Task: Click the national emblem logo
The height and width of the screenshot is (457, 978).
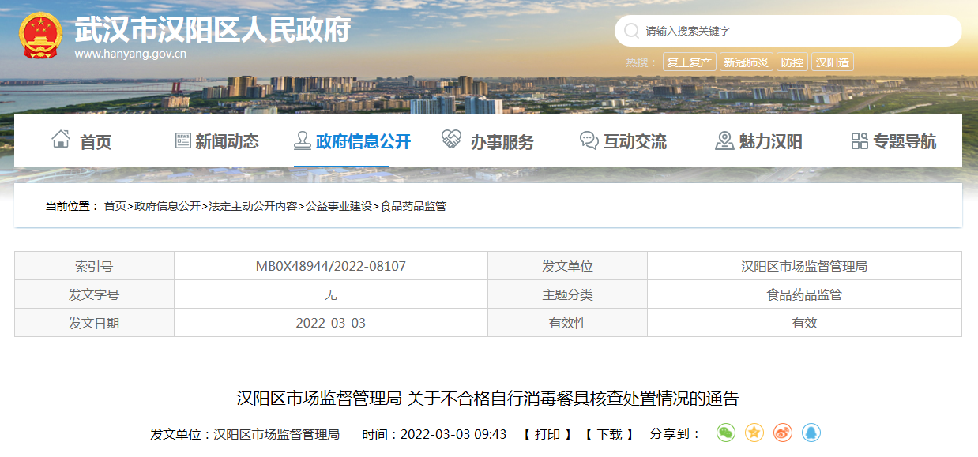Action: click(x=40, y=36)
